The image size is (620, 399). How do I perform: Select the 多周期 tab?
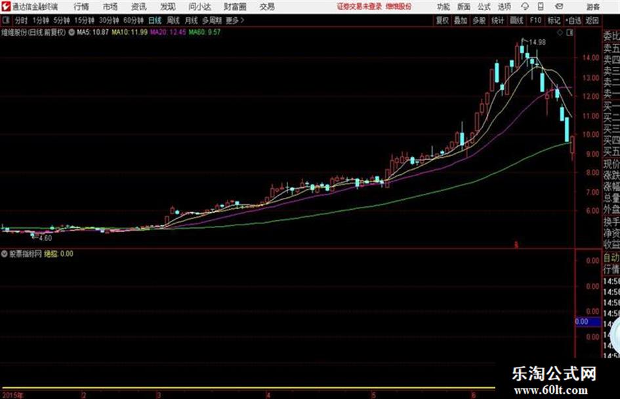(x=212, y=20)
